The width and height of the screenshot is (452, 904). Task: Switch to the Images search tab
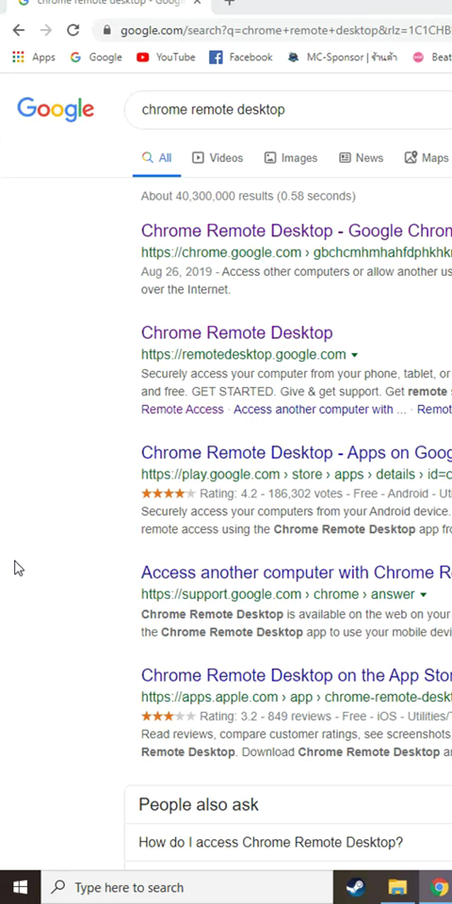291,158
